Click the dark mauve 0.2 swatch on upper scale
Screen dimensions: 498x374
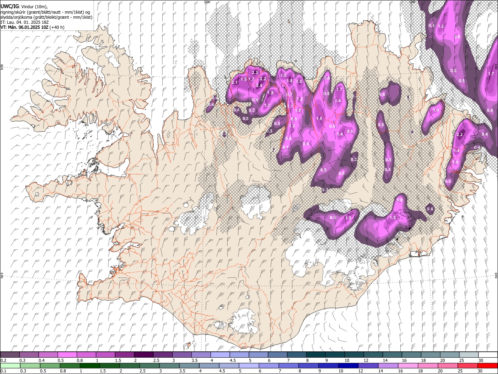click(x=10, y=355)
